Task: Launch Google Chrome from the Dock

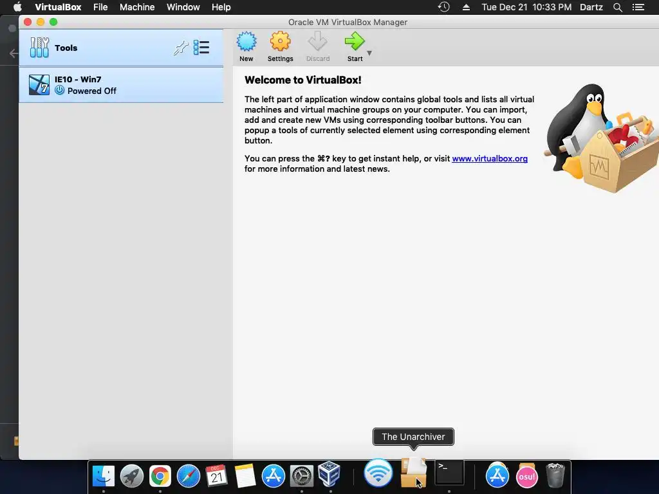Action: [x=160, y=477]
